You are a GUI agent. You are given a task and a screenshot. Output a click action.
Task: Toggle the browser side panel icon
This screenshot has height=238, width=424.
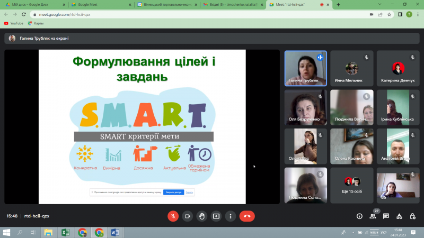[400, 15]
